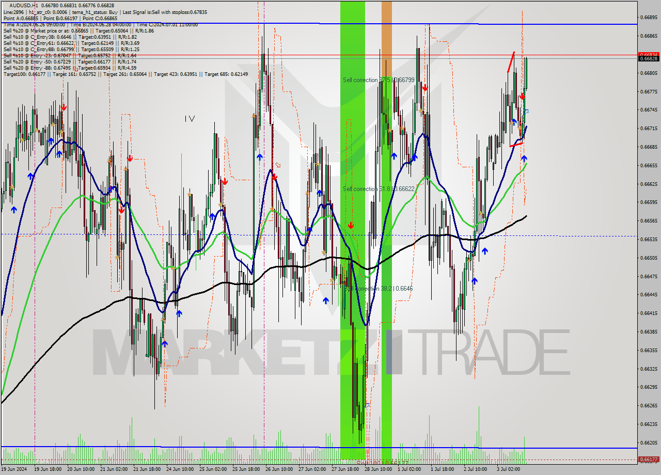Viewport: 661px width, 475px height.
Task: Click price axis value 0.66475
Action: 649,276
